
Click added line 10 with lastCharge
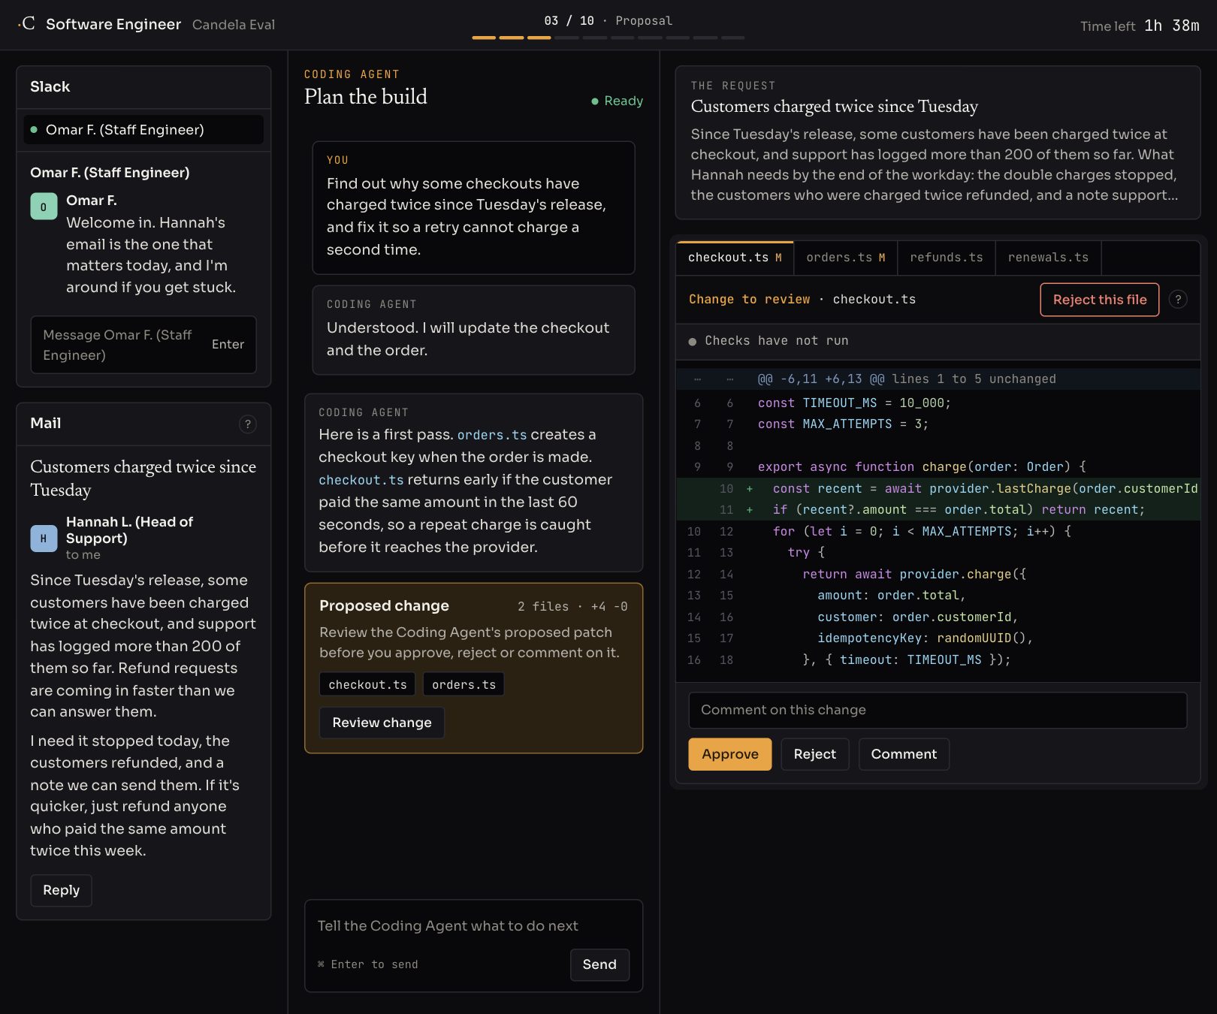[938, 488]
